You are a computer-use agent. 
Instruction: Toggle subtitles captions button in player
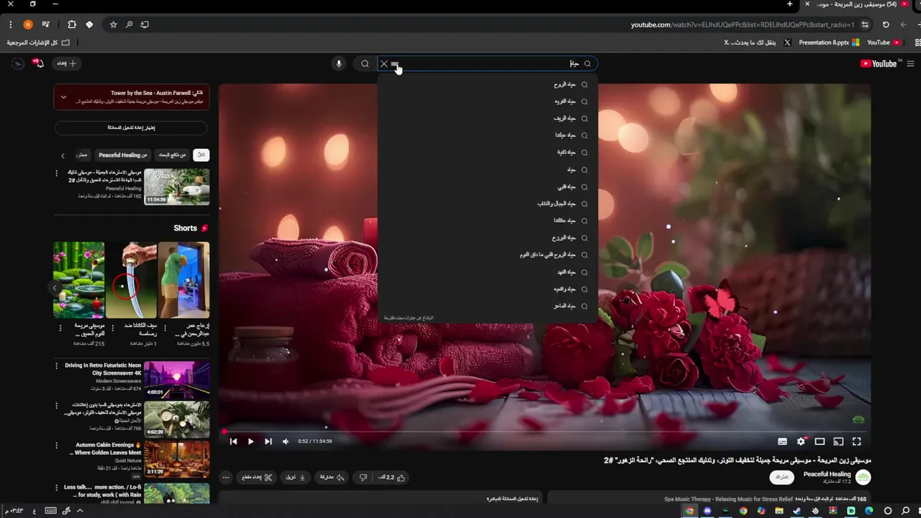pyautogui.click(x=782, y=442)
